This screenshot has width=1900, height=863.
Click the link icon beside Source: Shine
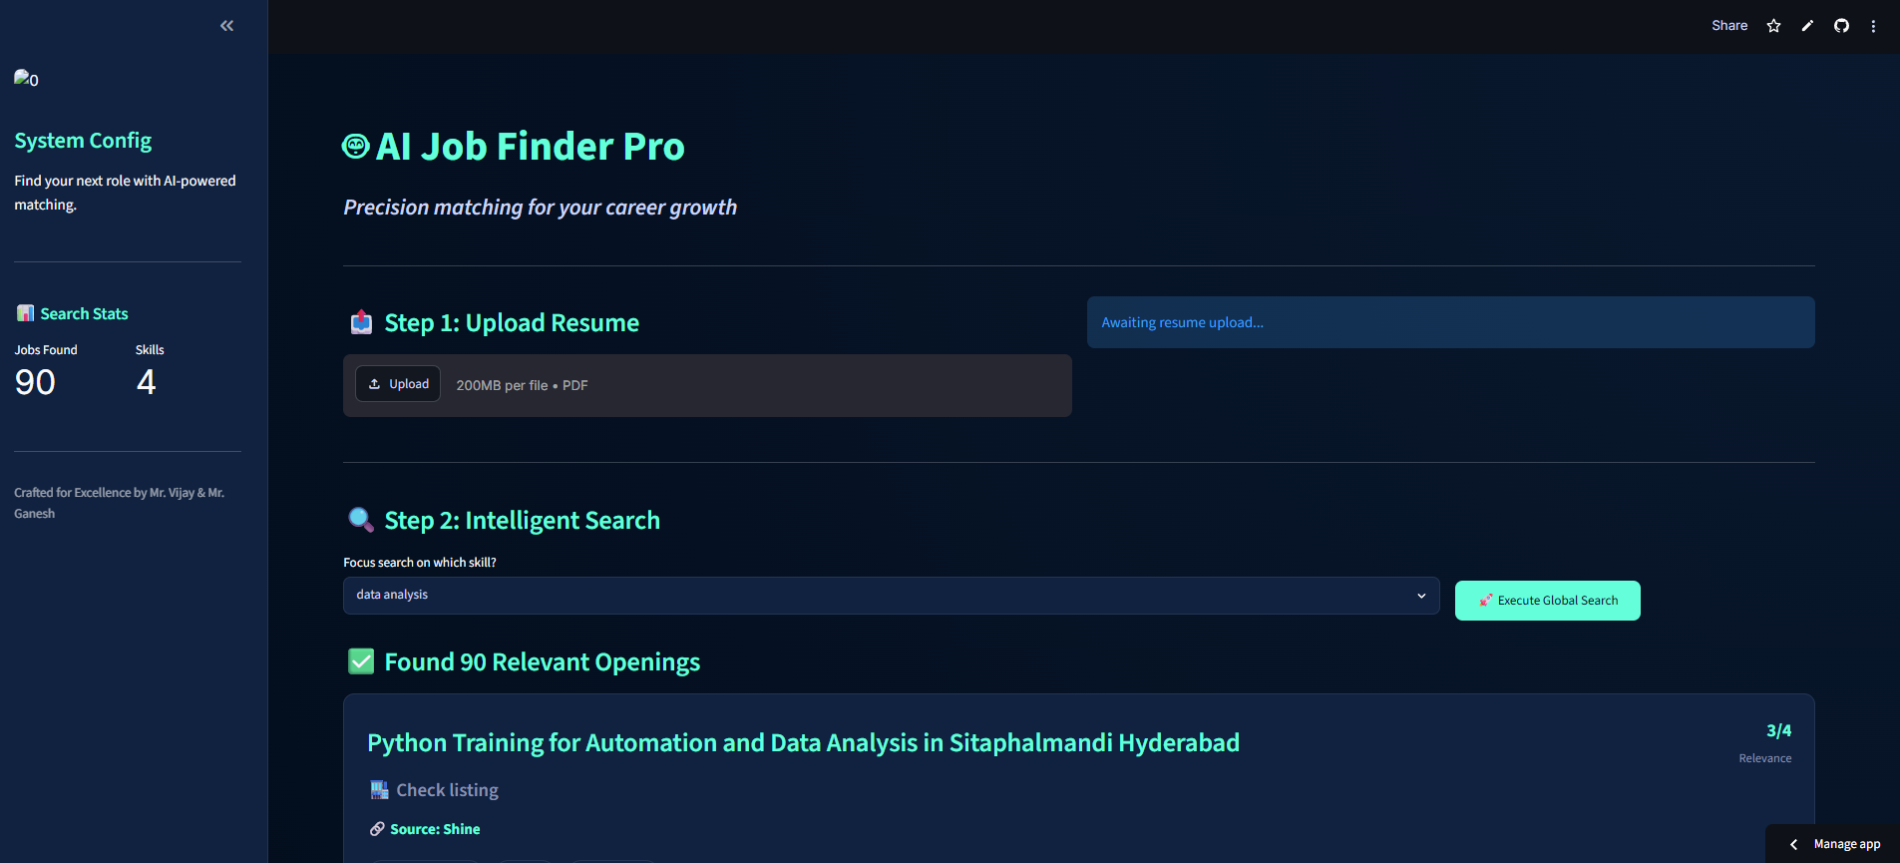click(x=377, y=829)
